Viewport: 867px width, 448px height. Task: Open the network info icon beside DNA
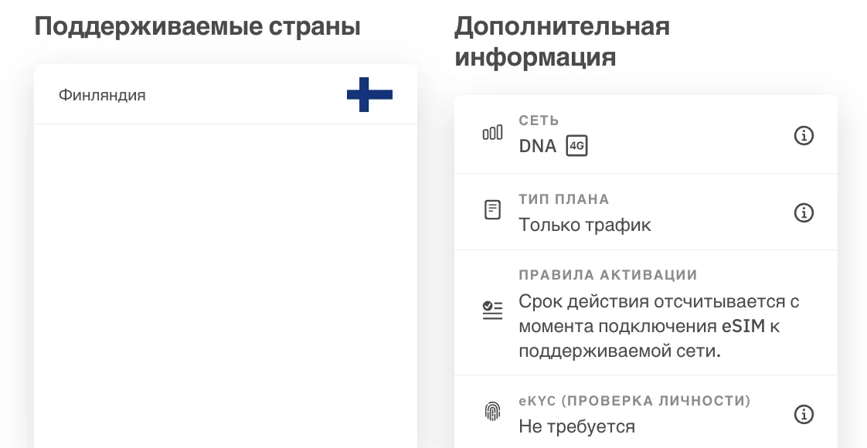(804, 135)
